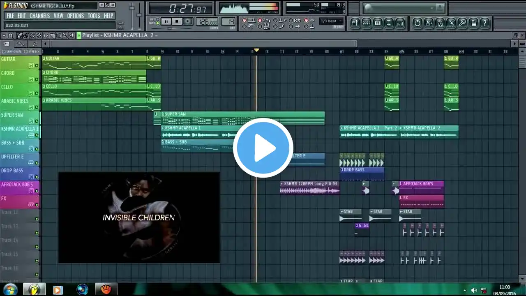Open the DROP BASS pattern clip menu

click(x=342, y=170)
